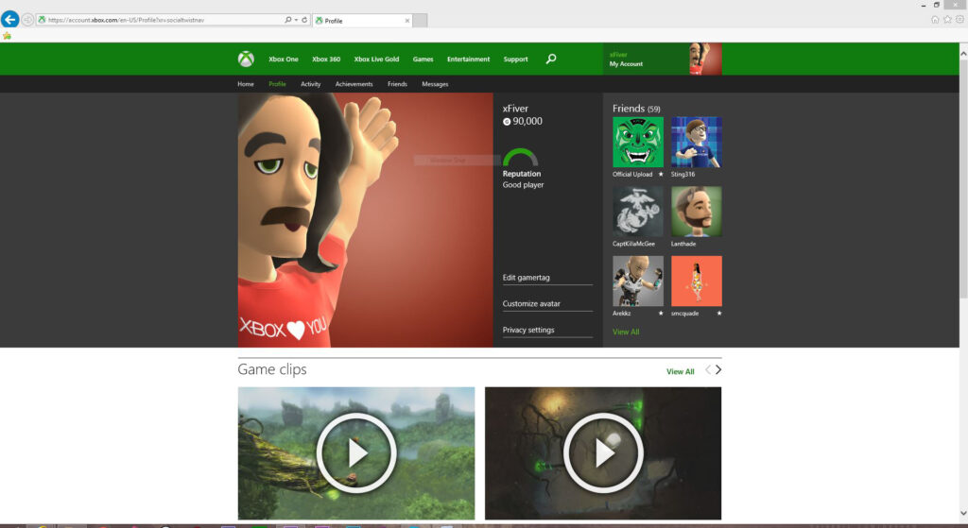The height and width of the screenshot is (528, 968).
Task: Play the second dark cave game clip
Action: click(603, 453)
